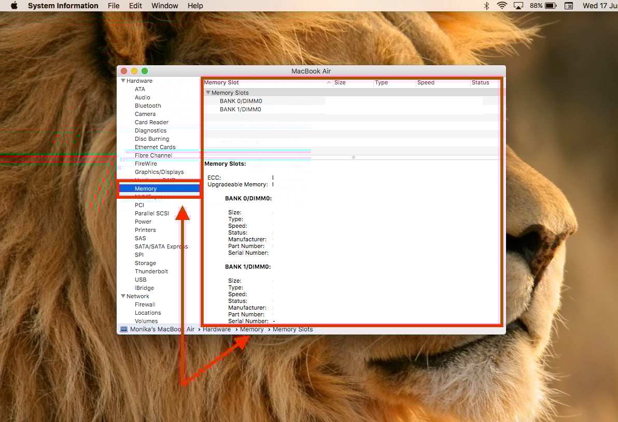Select Memory in the sidebar
Image resolution: width=618 pixels, height=422 pixels.
[159, 188]
